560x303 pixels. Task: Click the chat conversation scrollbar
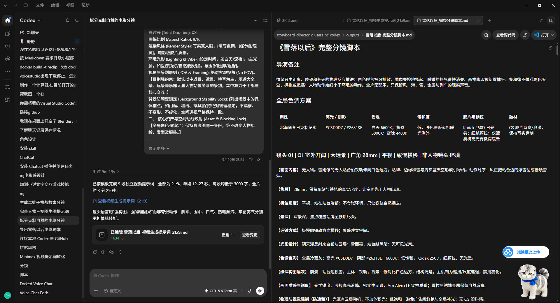[x=270, y=214]
